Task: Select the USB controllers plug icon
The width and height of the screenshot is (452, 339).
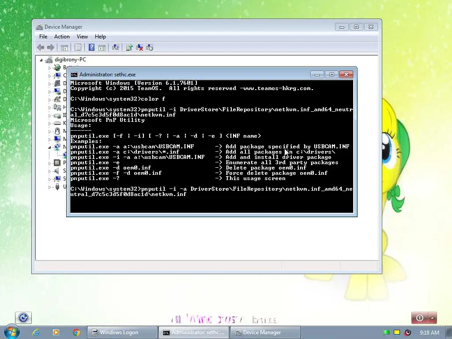Action: 57,187
